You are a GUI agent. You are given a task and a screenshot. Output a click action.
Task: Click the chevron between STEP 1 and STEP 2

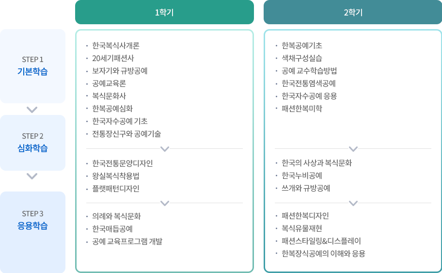click(32, 110)
